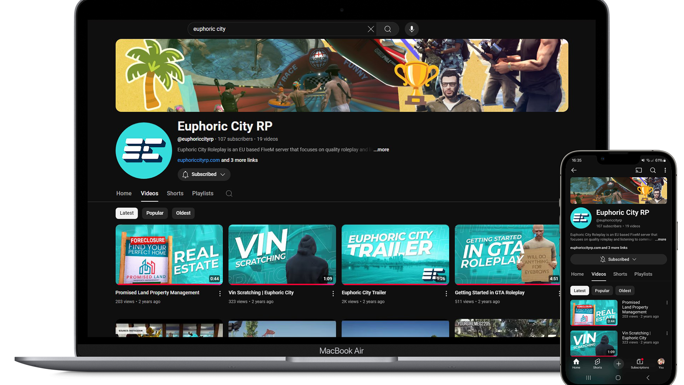684x385 pixels.
Task: Tap the phone's back arrow icon
Action: (574, 170)
